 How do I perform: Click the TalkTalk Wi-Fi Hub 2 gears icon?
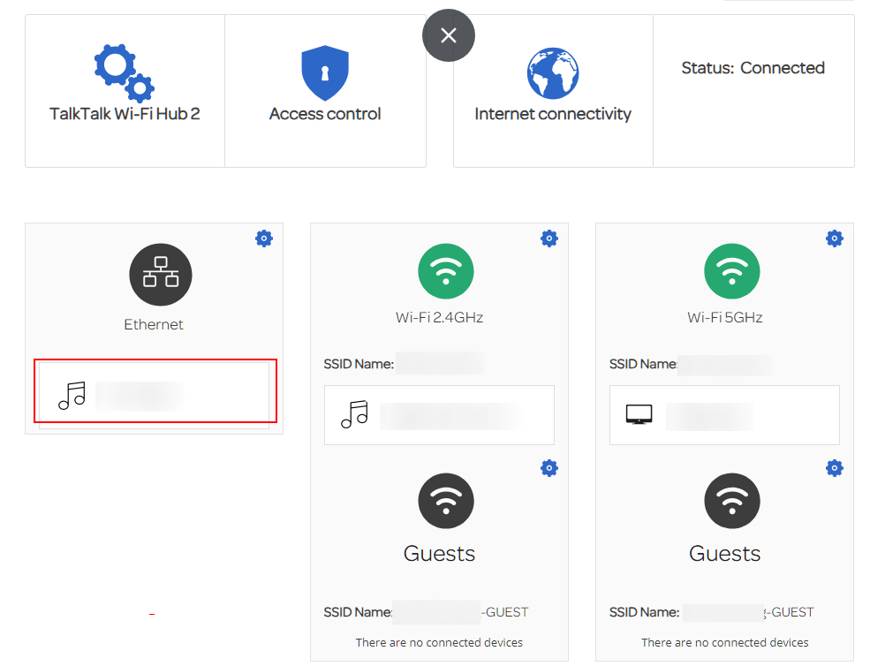point(124,72)
